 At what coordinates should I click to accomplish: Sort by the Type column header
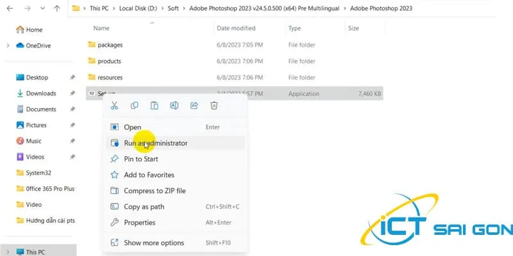(x=294, y=28)
